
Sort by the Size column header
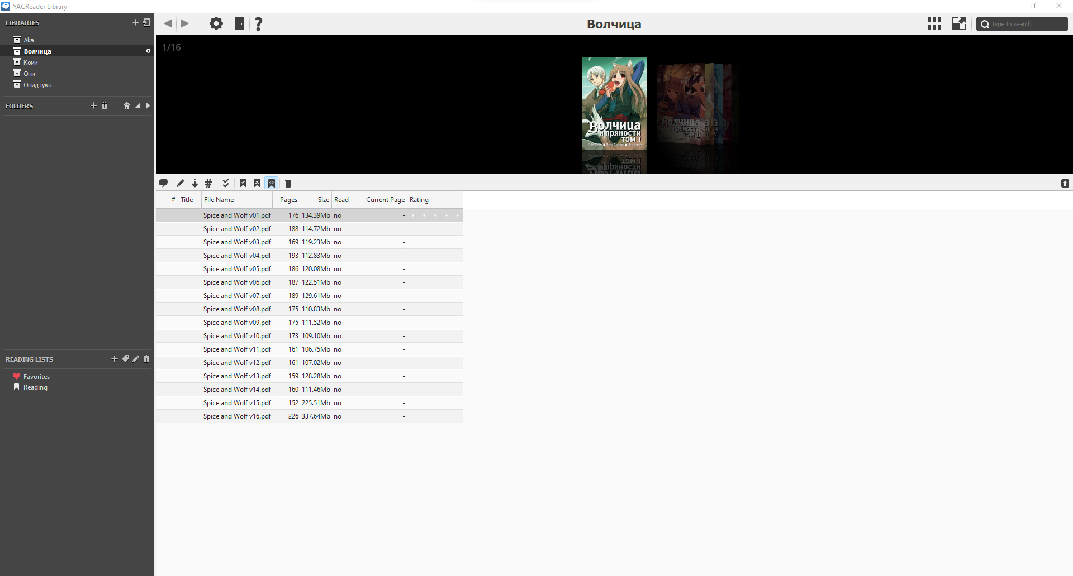point(316,200)
